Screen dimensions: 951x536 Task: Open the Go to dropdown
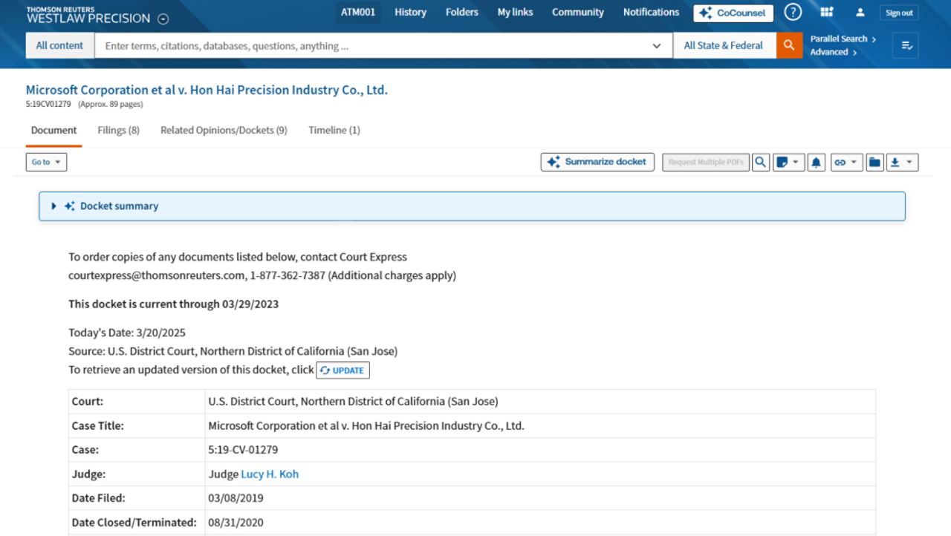pos(46,162)
